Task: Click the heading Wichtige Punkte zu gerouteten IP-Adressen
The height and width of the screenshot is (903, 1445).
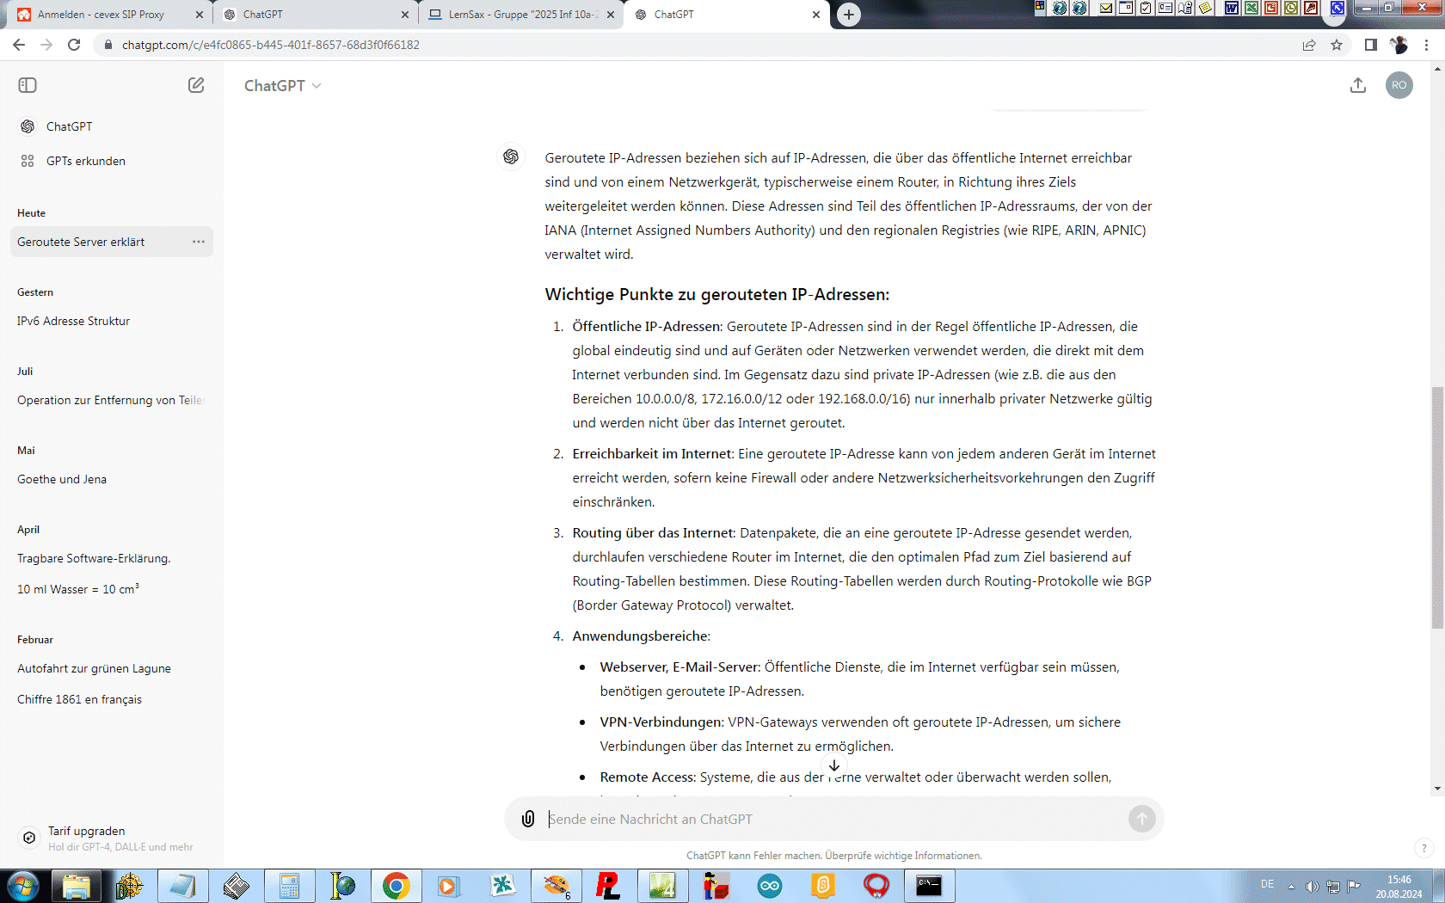Action: [717, 294]
